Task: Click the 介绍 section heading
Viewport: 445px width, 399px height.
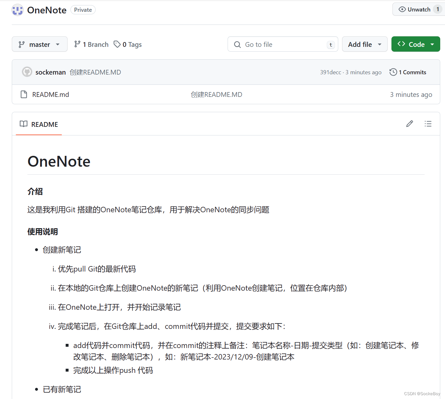Action: coord(35,192)
